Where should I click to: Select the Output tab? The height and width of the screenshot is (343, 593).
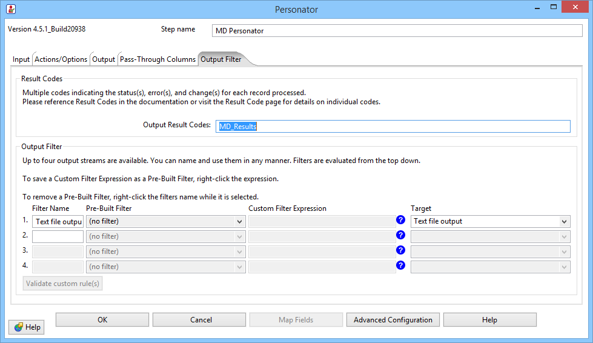tap(104, 59)
